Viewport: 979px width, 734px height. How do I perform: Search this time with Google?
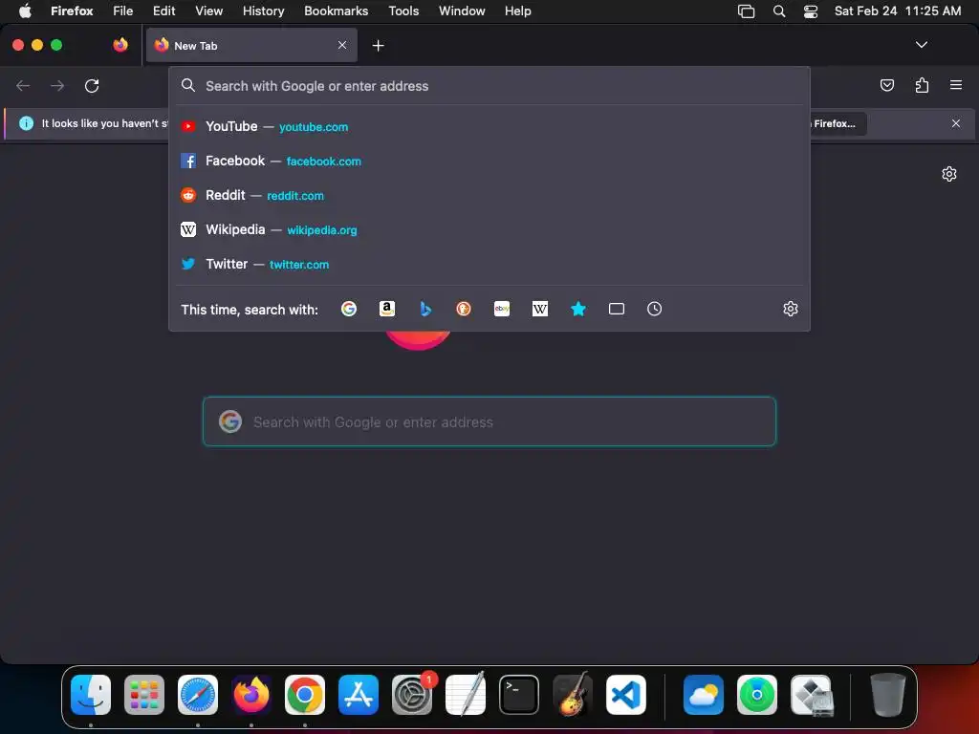(348, 309)
